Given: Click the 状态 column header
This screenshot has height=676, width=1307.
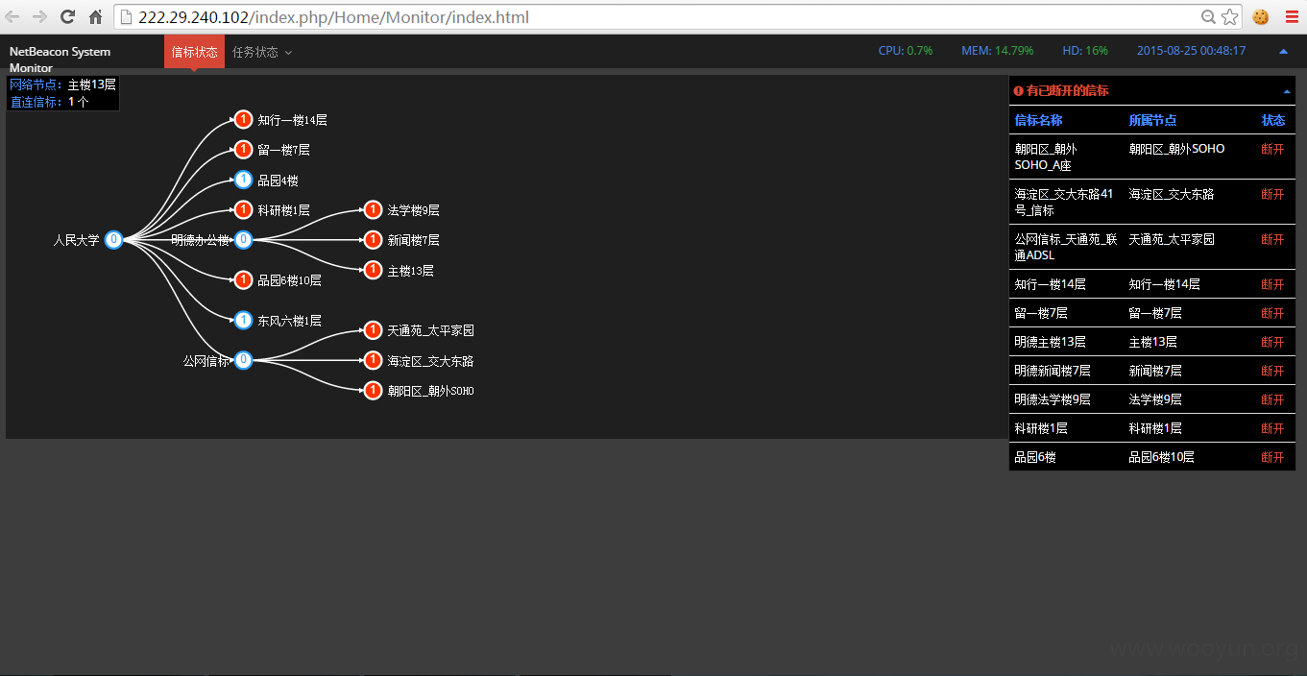Looking at the screenshot, I should tap(1273, 120).
